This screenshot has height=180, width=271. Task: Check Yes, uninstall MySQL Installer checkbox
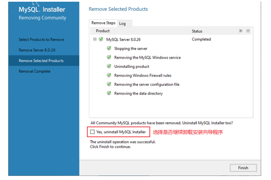coord(92,132)
